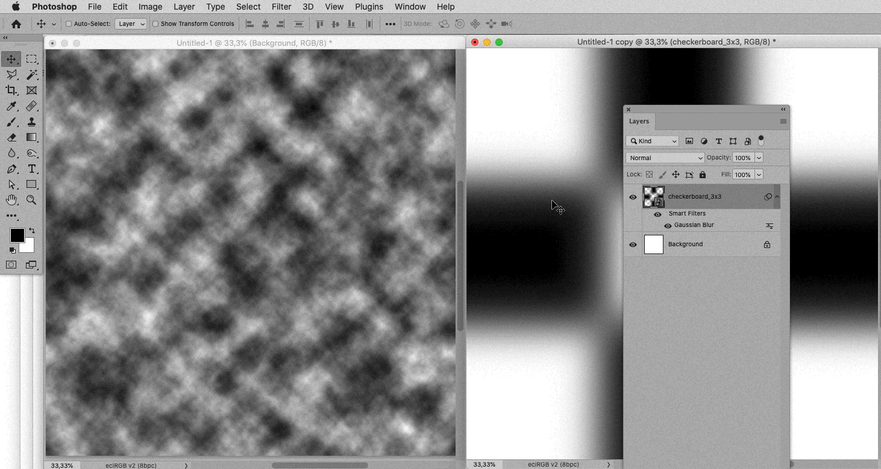Open the Plugins menu
The height and width of the screenshot is (469, 881).
click(369, 7)
